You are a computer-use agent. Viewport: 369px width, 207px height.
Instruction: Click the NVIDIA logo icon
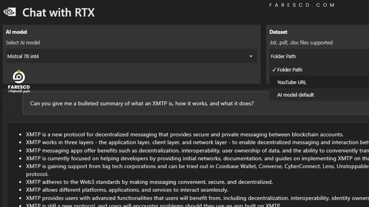10,12
